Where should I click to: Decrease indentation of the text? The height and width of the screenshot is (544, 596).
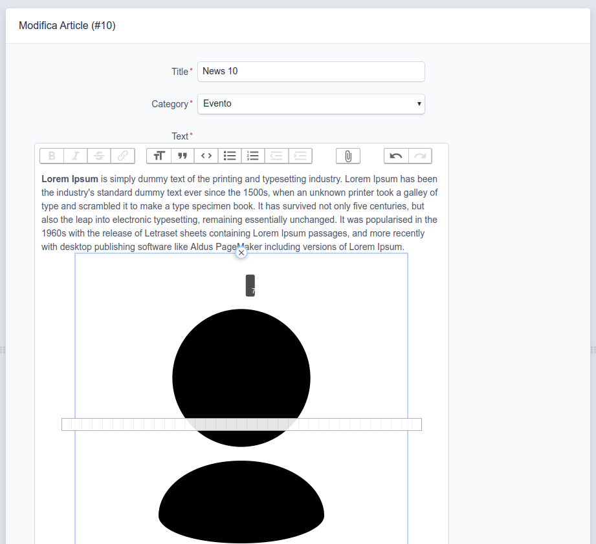click(276, 155)
